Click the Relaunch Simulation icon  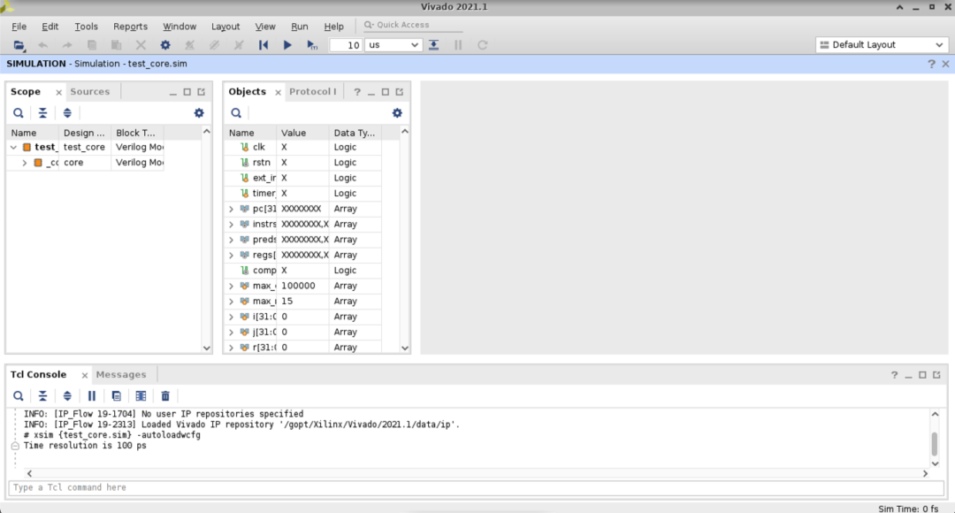coord(483,45)
